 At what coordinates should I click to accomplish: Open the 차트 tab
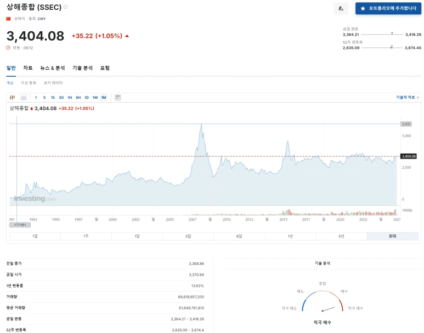pyautogui.click(x=28, y=68)
